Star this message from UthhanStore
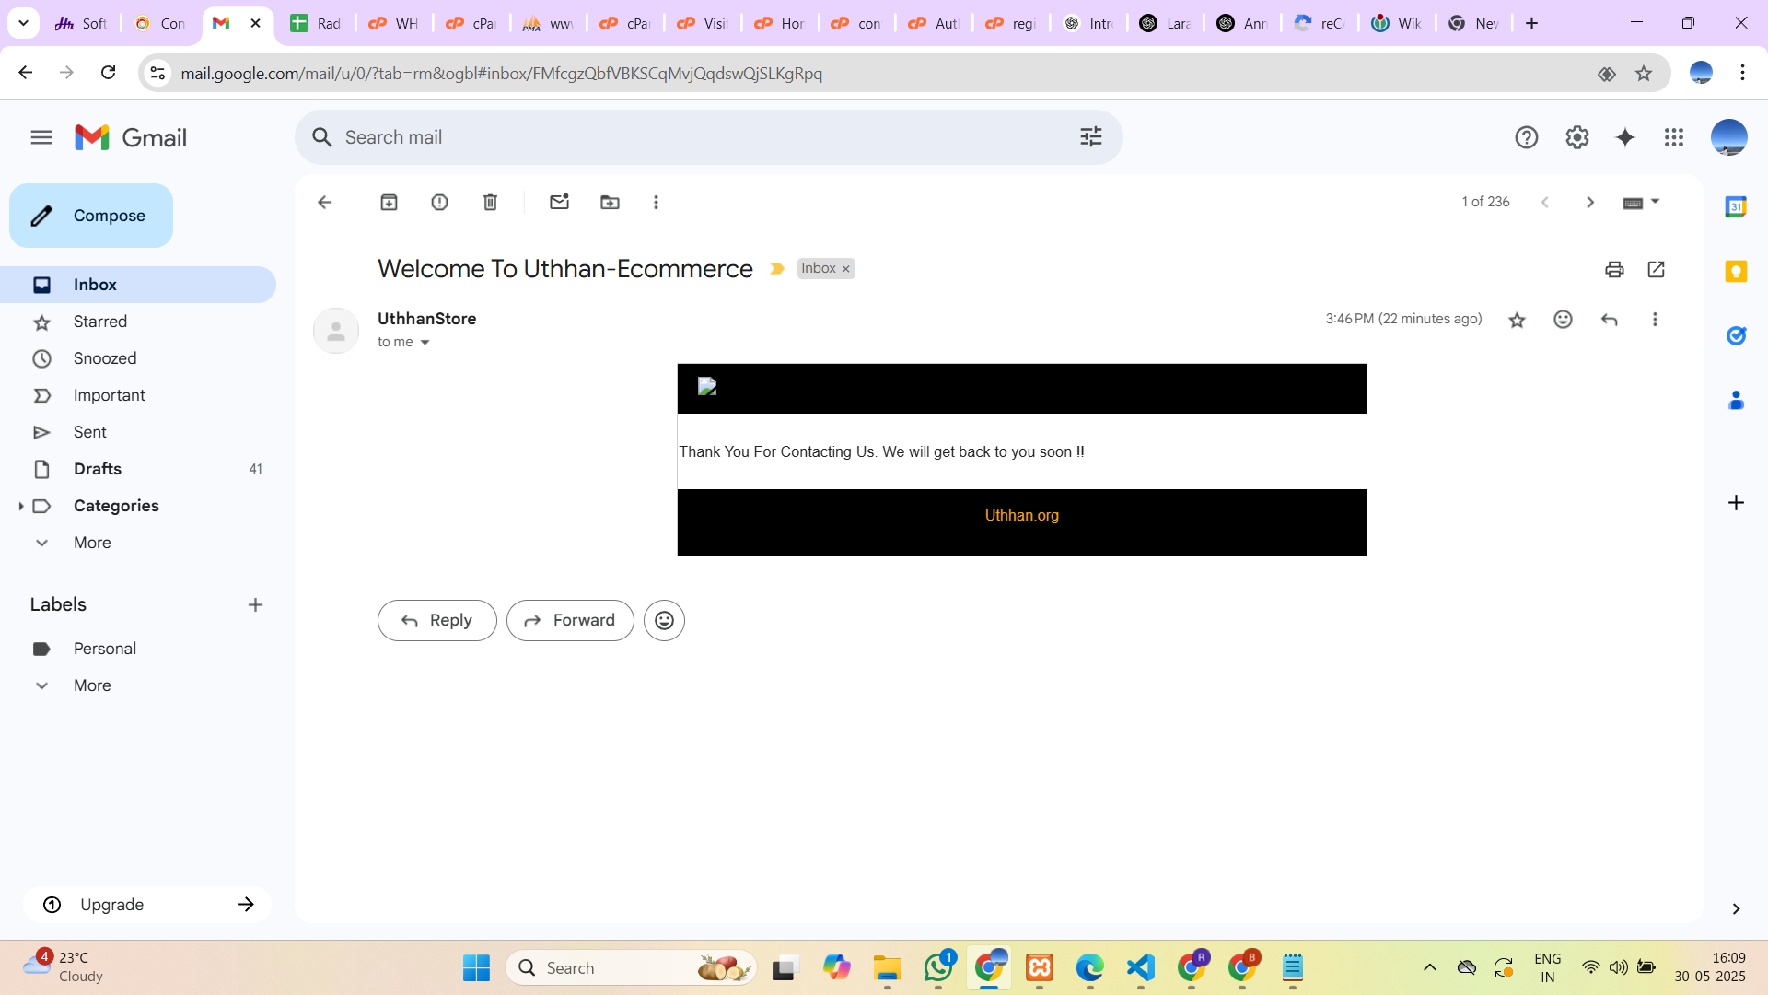 point(1517,320)
